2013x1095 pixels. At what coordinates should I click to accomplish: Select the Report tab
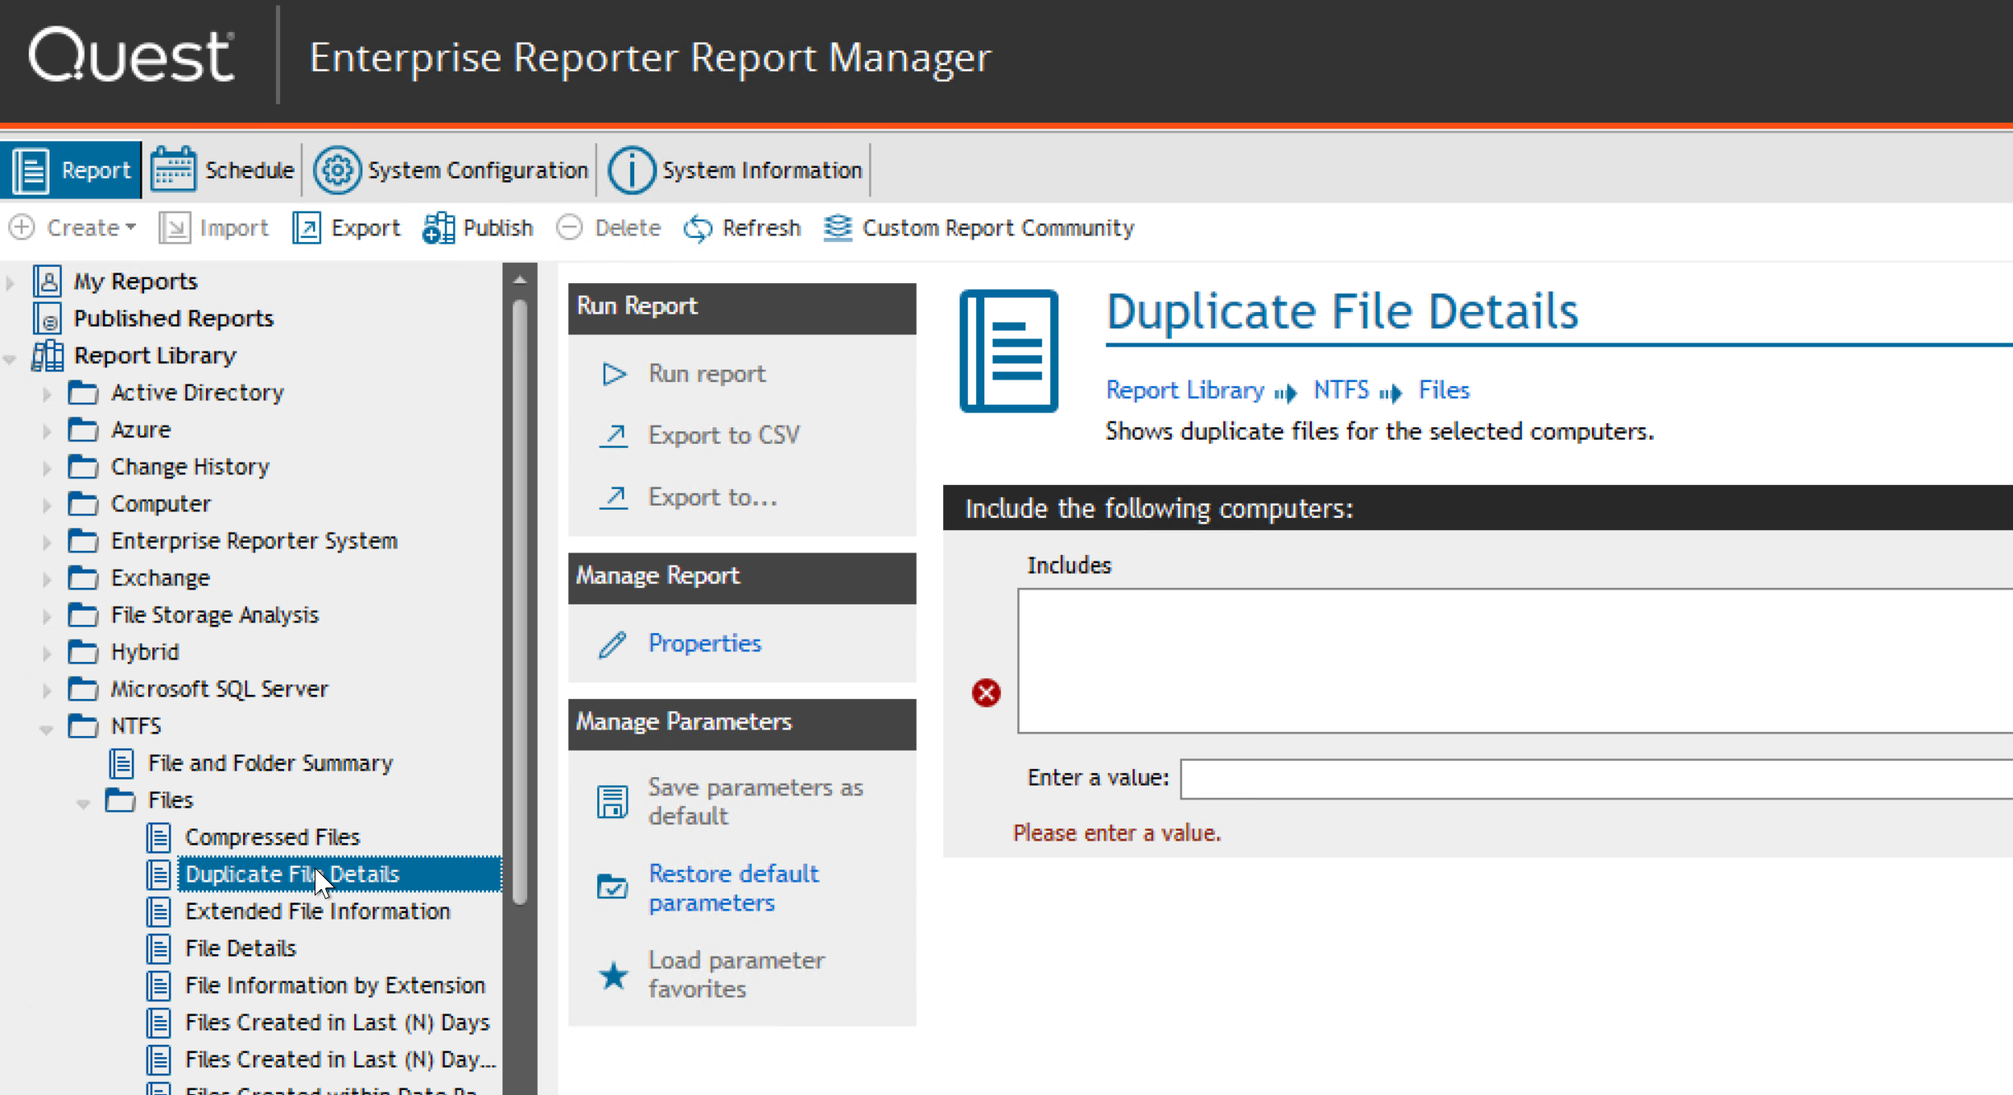[x=72, y=170]
